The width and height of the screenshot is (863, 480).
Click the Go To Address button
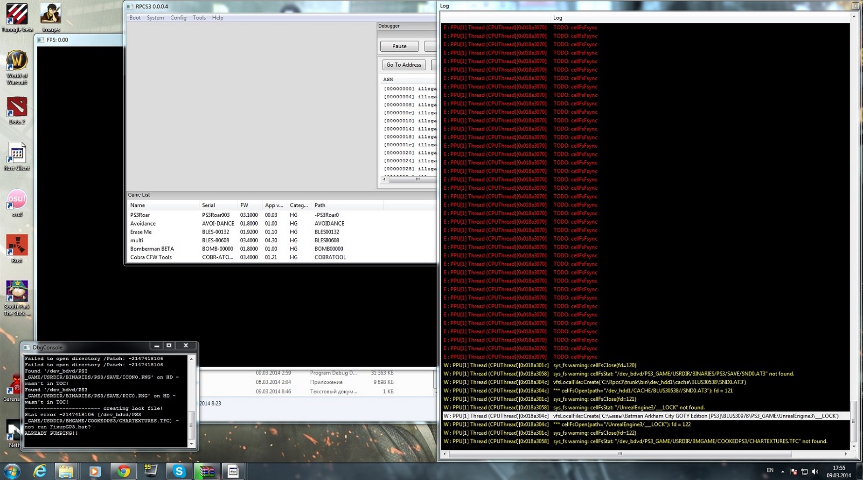404,65
